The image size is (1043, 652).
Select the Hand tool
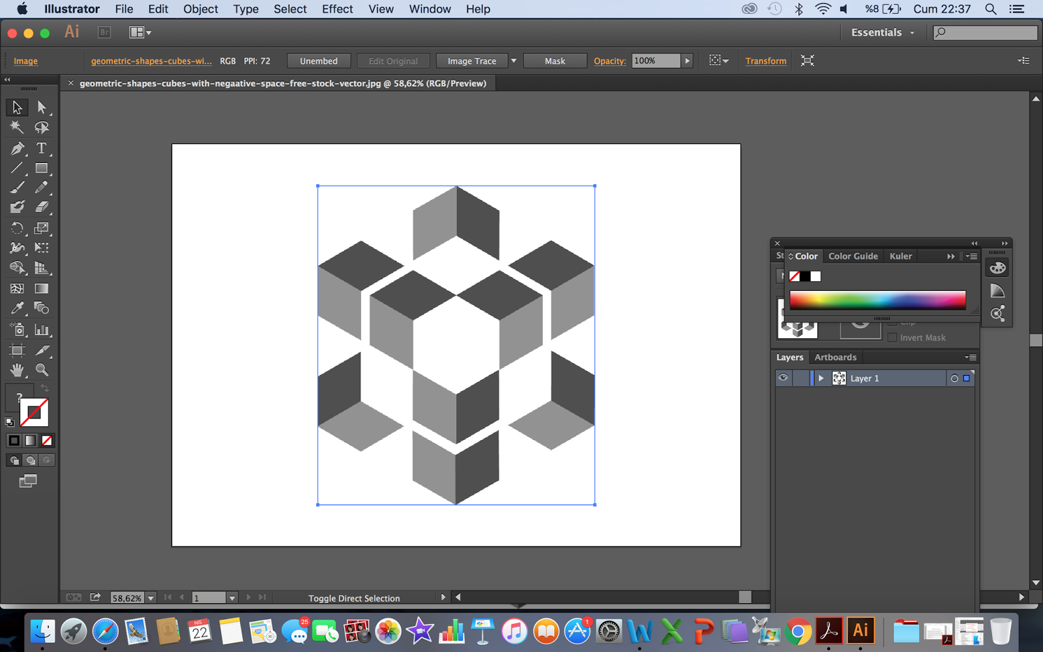pos(18,370)
